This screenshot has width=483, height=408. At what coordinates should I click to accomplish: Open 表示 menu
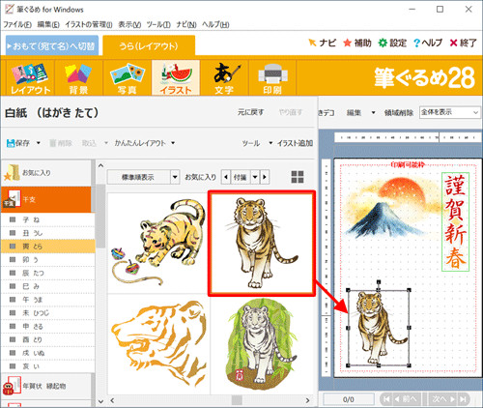[x=129, y=24]
